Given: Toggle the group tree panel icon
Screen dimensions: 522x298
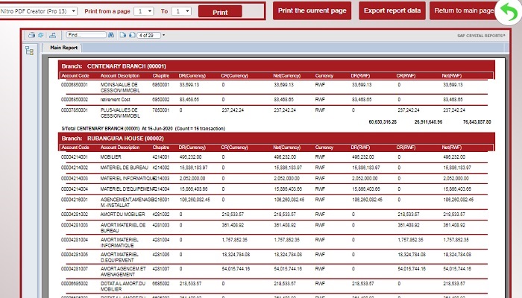Looking at the screenshot, I should coord(29,51).
